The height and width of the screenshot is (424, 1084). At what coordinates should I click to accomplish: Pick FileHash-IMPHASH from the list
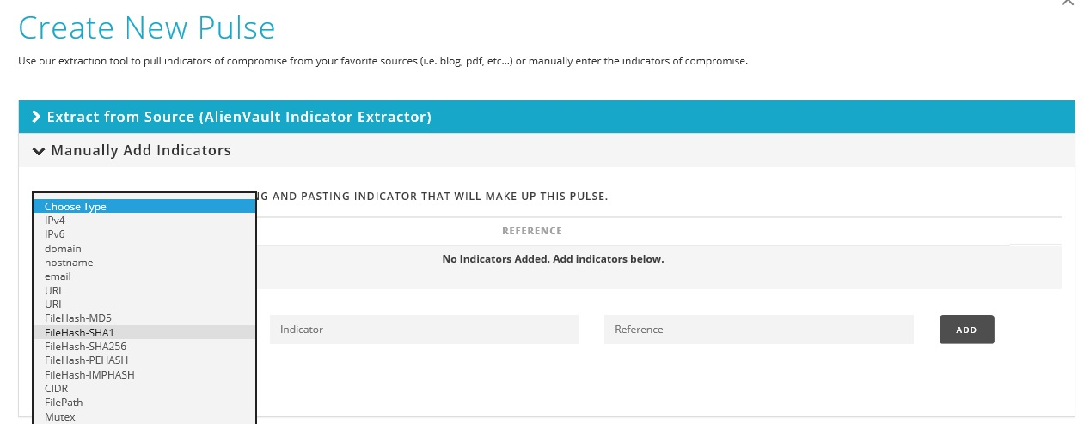[89, 374]
